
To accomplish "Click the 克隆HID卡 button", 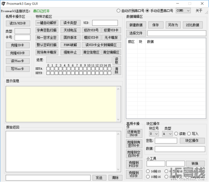I will [17, 53].
